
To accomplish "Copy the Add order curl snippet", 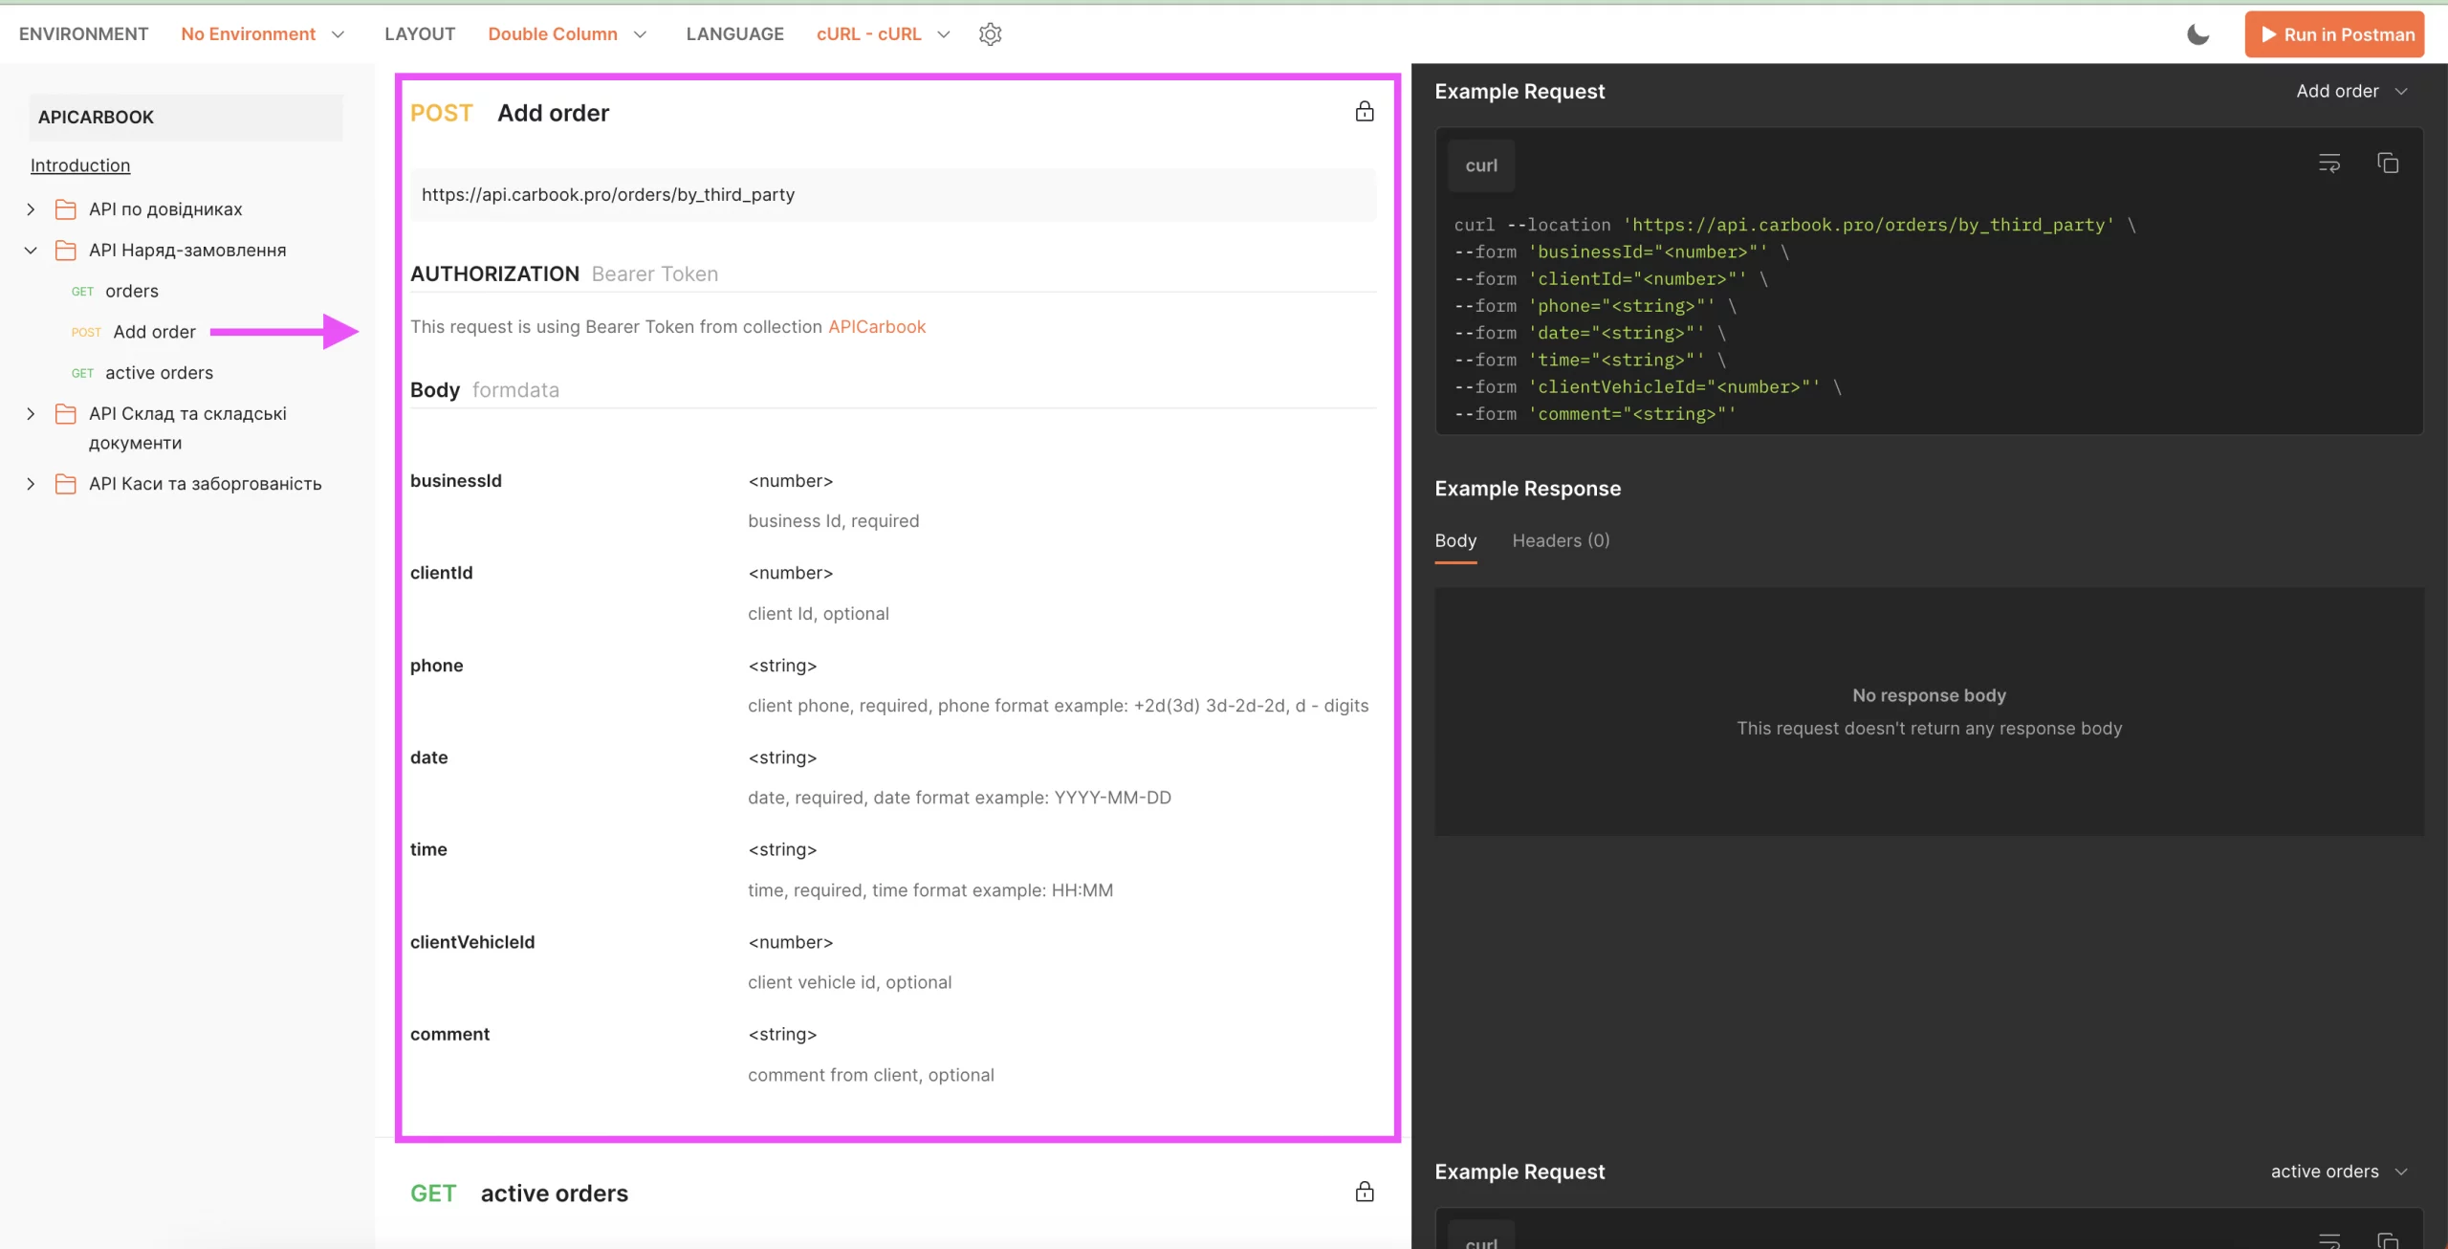I will [x=2388, y=164].
